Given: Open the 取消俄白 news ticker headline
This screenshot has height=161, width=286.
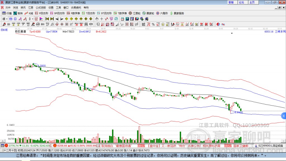Looking at the screenshot, I should (x=116, y=146).
